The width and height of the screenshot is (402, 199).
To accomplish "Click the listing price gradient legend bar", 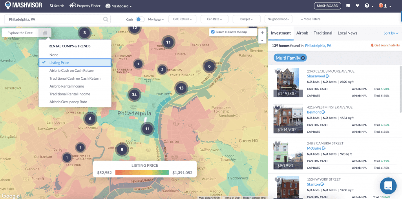I will coord(142,172).
